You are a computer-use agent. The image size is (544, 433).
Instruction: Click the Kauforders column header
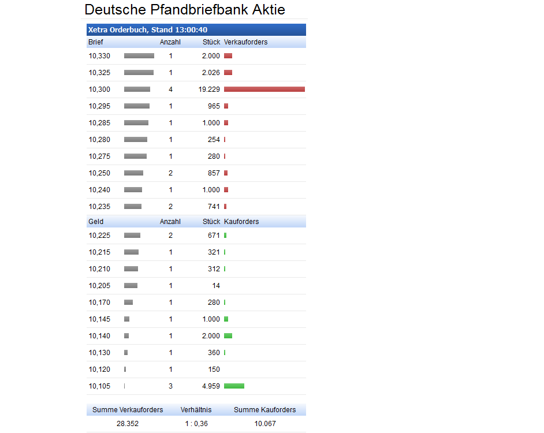click(x=241, y=222)
